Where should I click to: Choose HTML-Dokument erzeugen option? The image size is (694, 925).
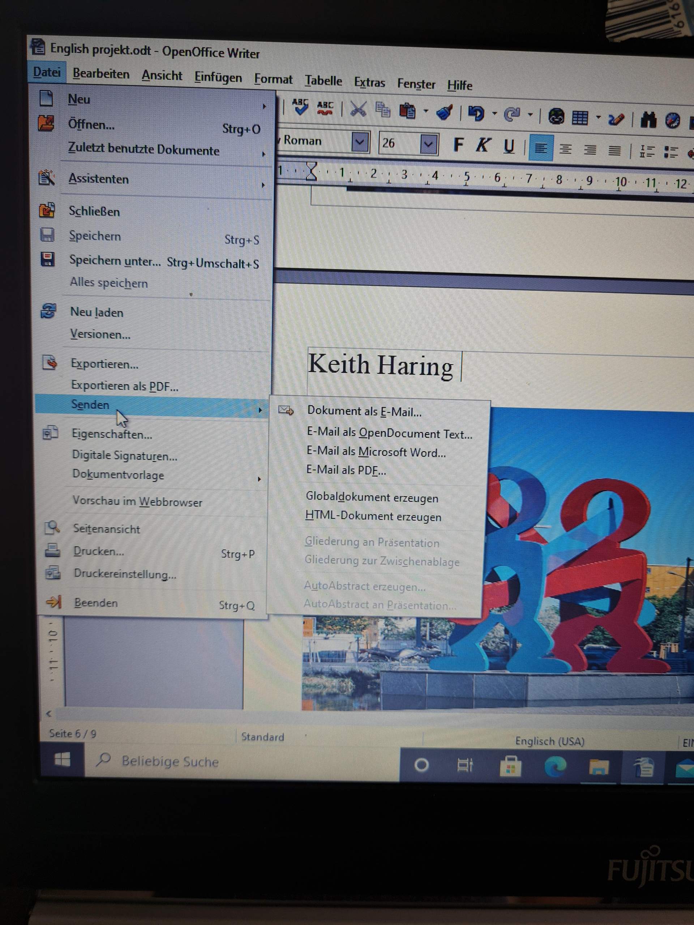(373, 517)
